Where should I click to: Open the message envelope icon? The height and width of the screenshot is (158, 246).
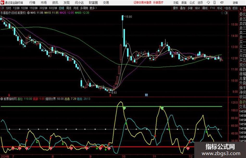click(222, 3)
